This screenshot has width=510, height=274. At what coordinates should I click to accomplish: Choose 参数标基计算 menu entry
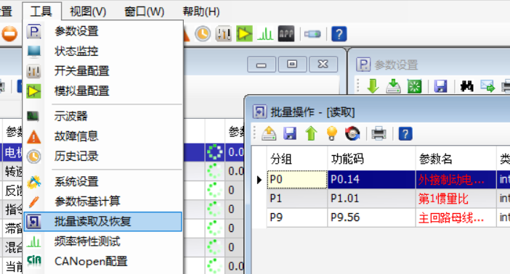pos(102,202)
